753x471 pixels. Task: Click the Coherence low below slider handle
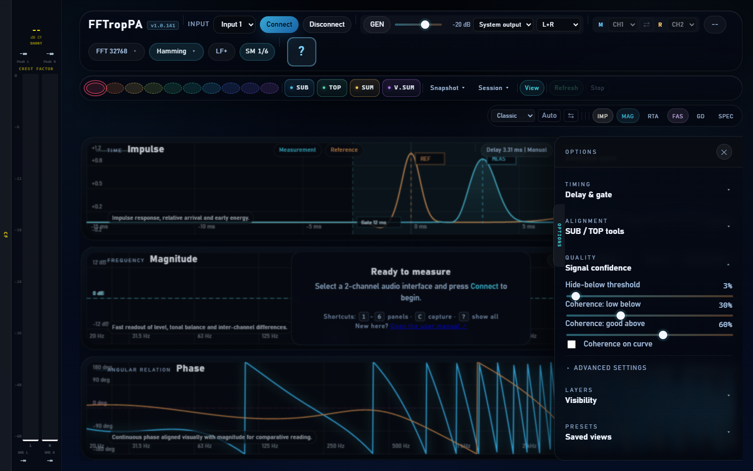(x=621, y=316)
